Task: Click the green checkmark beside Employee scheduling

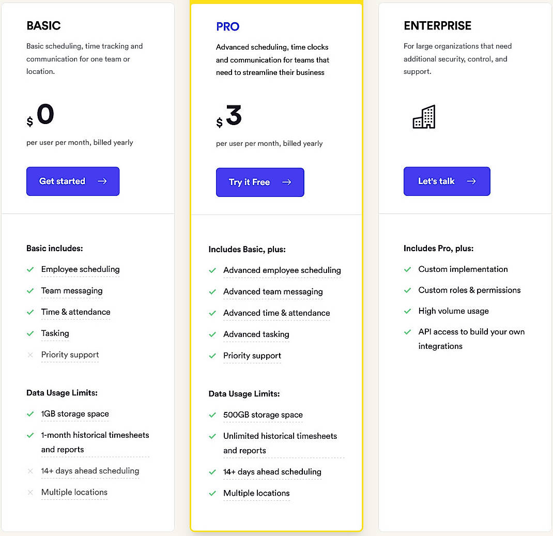Action: (30, 269)
